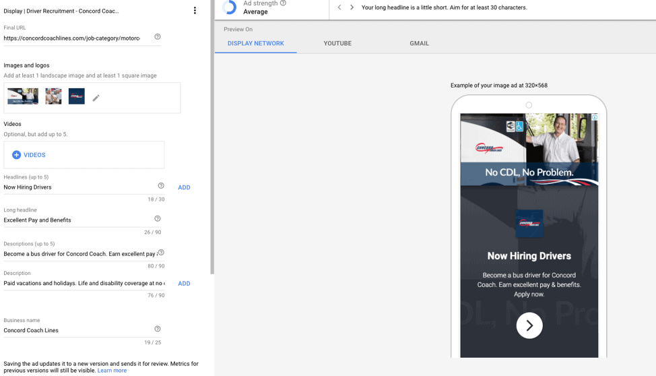Add another description with the ADD button

[184, 284]
